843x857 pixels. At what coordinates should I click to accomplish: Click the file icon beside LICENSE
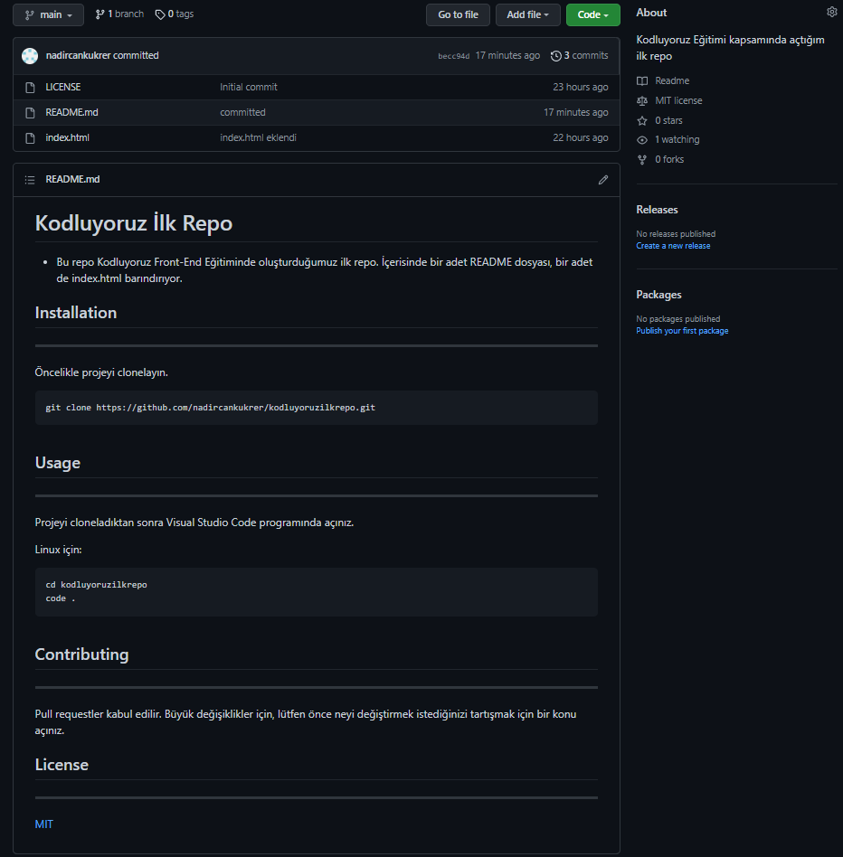(x=31, y=88)
